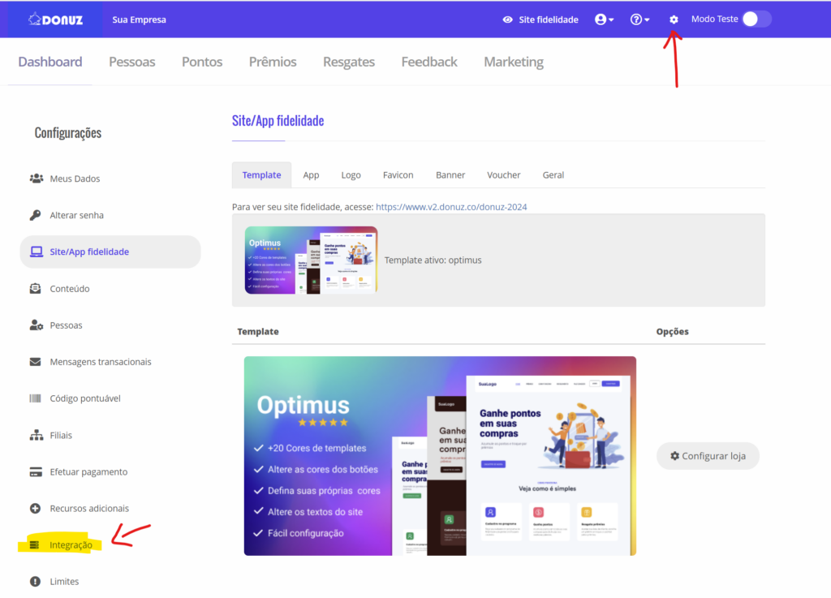Image resolution: width=831 pixels, height=598 pixels.
Task: Click the credit card icon for Efetuar pagamento
Action: point(36,471)
